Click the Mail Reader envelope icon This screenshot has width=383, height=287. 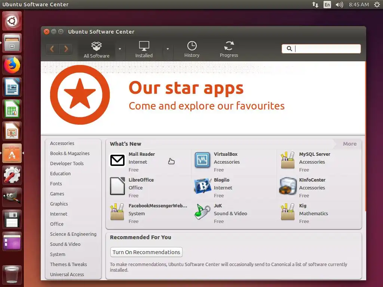pyautogui.click(x=117, y=160)
